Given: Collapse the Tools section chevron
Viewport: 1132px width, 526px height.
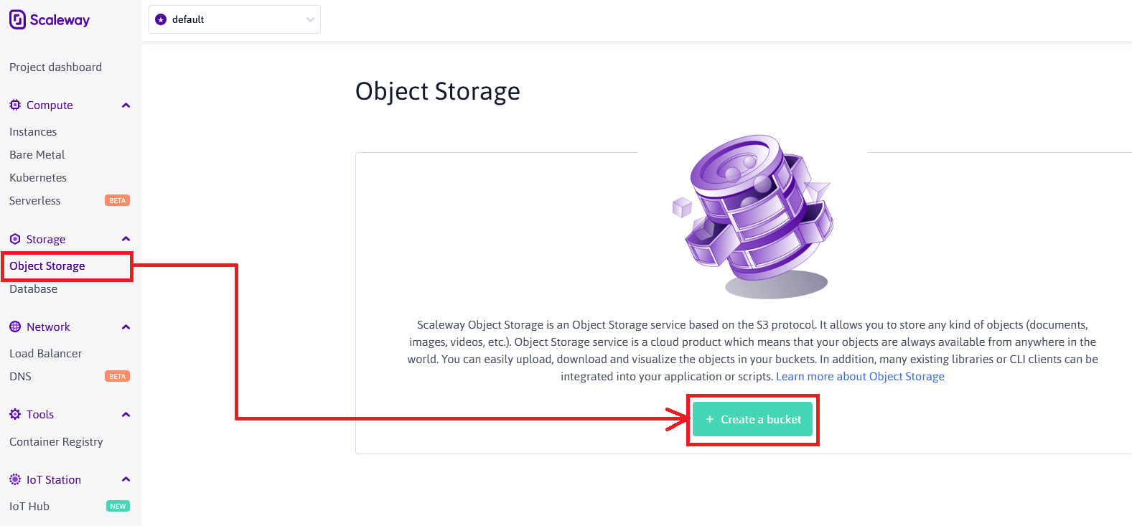Looking at the screenshot, I should 126,415.
